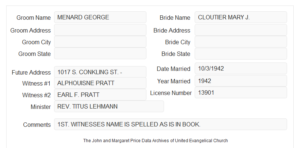Click the Price Data Archives footer text
Viewport: 294px width, 148px height.
click(x=156, y=140)
